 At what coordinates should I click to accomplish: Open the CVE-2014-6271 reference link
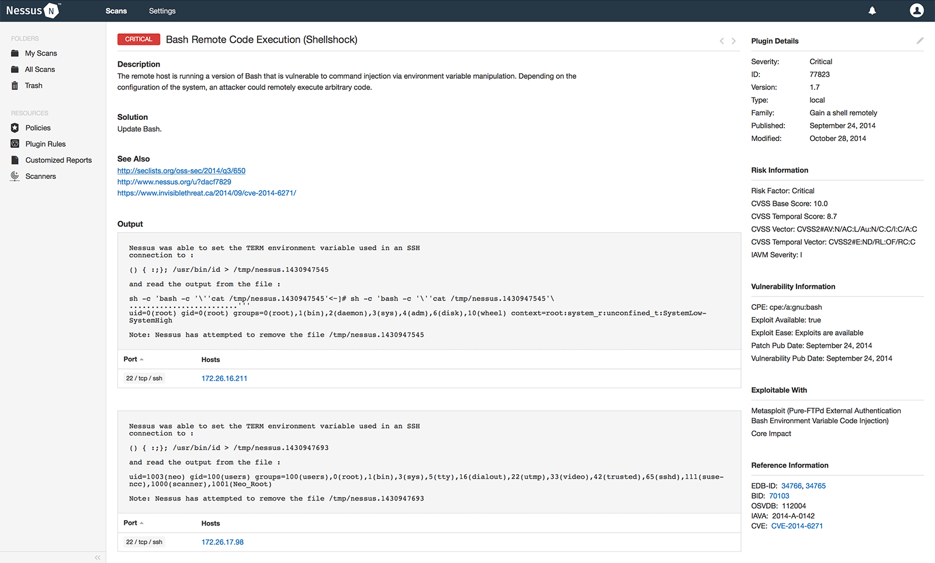point(797,526)
